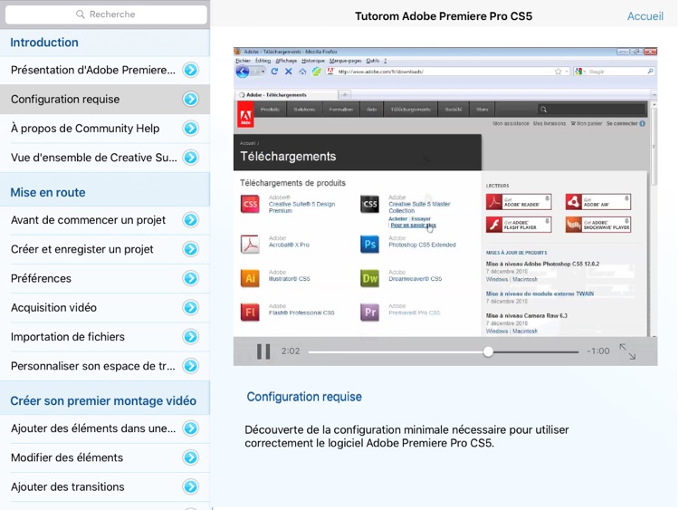
Task: Click the Firefox back button in video
Action: click(243, 72)
